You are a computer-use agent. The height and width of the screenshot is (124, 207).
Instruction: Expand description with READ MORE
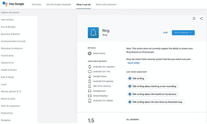tap(134, 63)
